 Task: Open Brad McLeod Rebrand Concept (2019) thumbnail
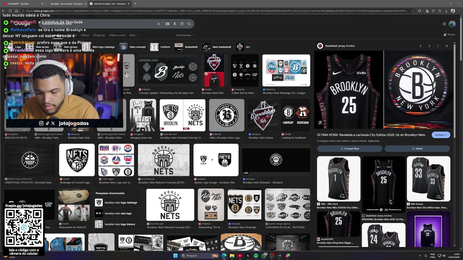[x=163, y=160]
